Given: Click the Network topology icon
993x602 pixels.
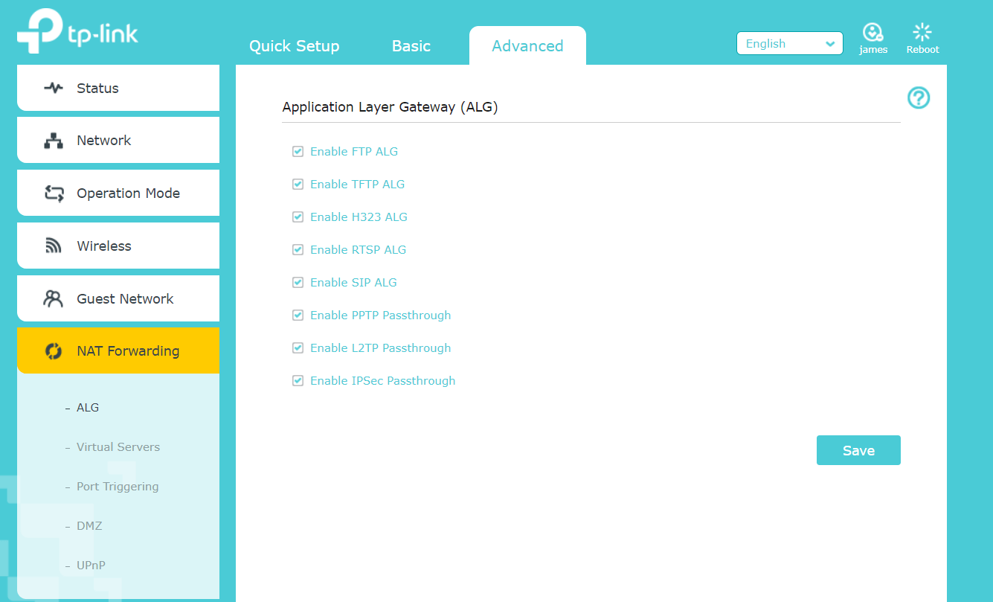Looking at the screenshot, I should click(54, 141).
